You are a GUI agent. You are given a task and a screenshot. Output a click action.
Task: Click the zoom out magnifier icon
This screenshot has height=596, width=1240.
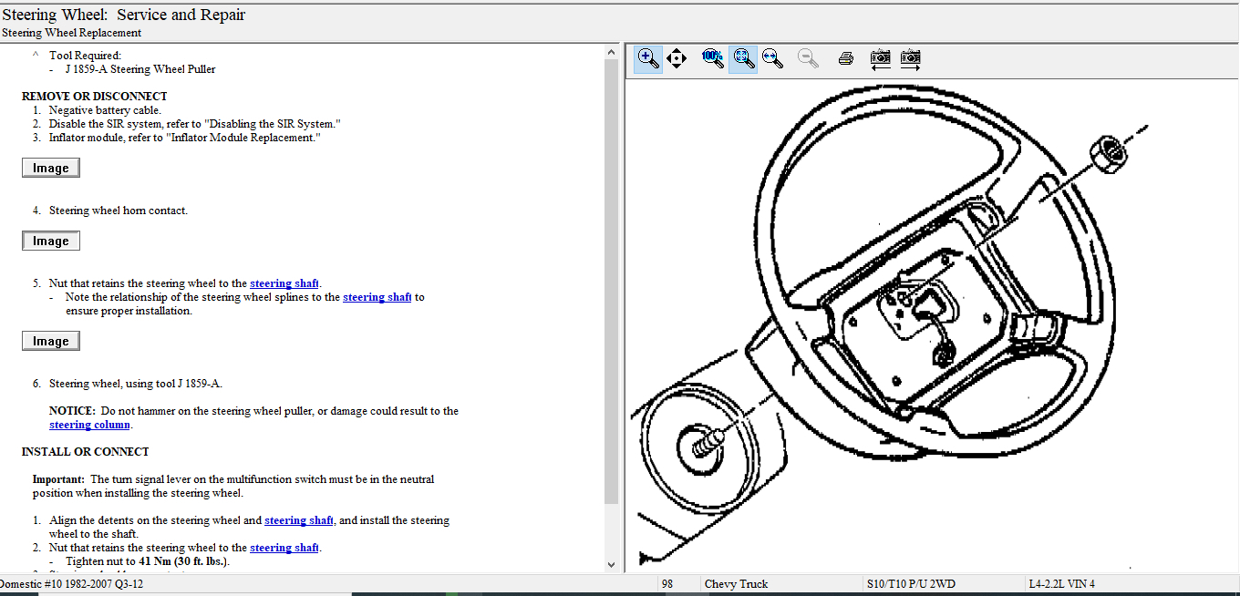click(807, 58)
